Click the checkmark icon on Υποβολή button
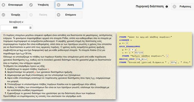 (x=31, y=5)
